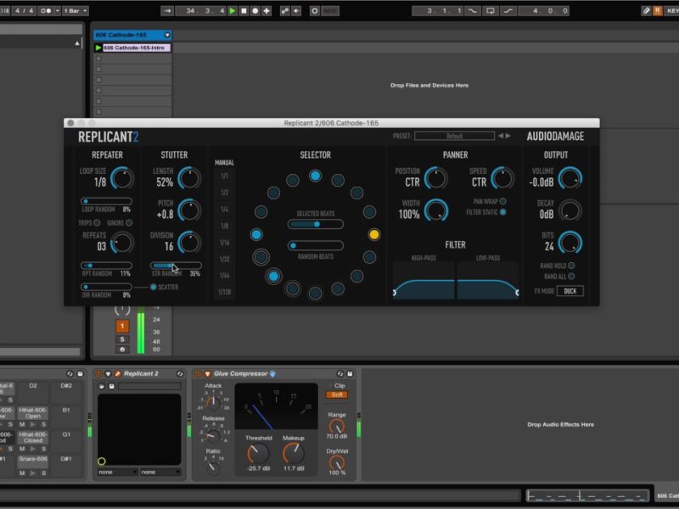Image resolution: width=679 pixels, height=509 pixels.
Task: Turn on the Trips option in Repeater
Action: click(x=98, y=222)
